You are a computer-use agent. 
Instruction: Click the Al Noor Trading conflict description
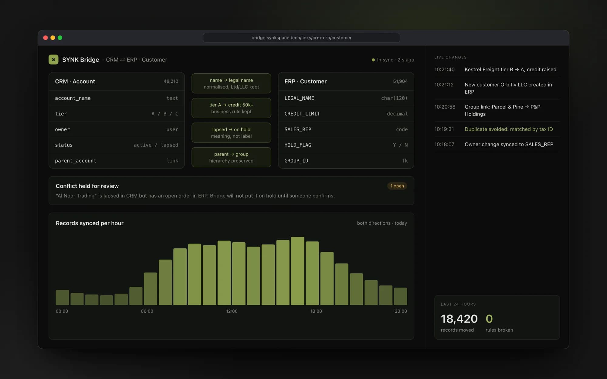coord(195,196)
